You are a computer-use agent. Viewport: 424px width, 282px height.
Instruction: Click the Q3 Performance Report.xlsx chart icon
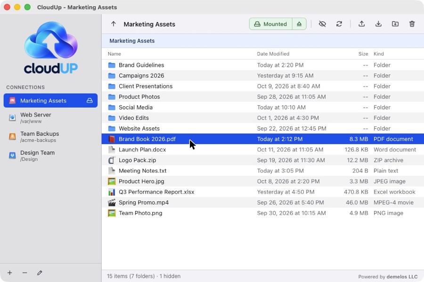coord(112,192)
